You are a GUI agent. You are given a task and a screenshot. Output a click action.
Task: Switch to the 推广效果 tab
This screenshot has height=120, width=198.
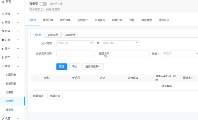point(65,20)
